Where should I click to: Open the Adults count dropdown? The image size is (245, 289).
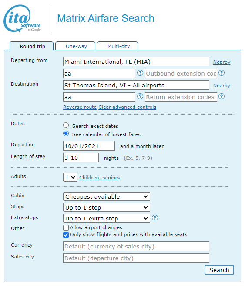click(x=70, y=177)
